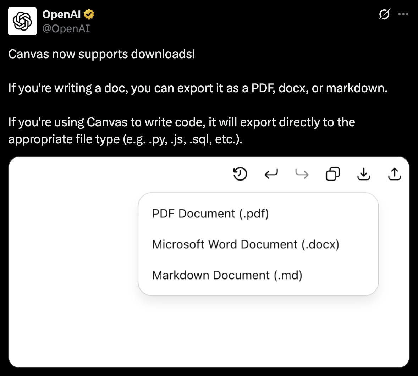
Task: Click the @OpenAI handle
Action: click(66, 28)
